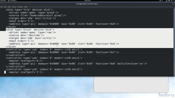Click the controller line with model='ich9-uhci1'
The width and height of the screenshot is (175, 98).
tap(44, 58)
